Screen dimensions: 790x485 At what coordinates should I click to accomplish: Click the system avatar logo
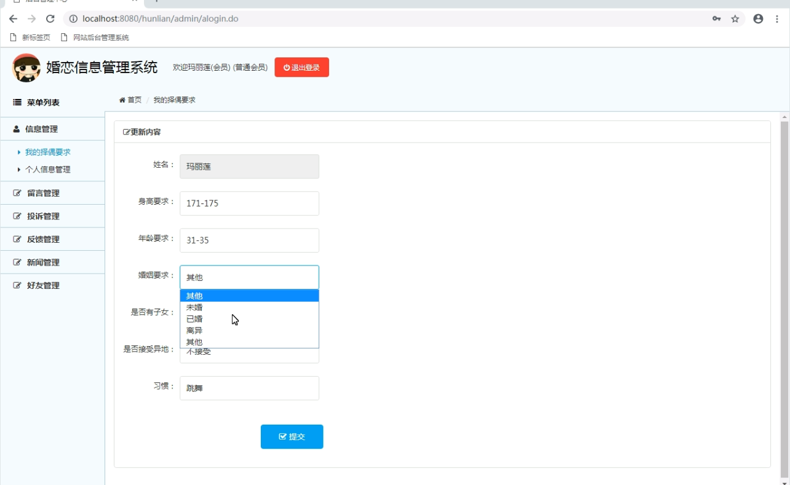26,68
